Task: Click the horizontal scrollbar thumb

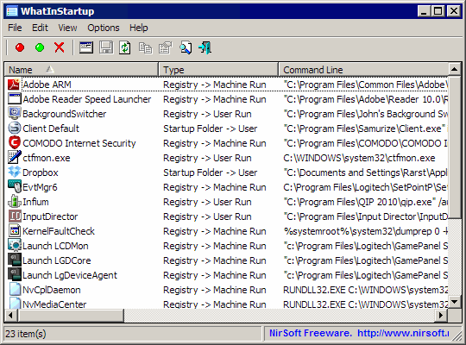Action: (71, 315)
